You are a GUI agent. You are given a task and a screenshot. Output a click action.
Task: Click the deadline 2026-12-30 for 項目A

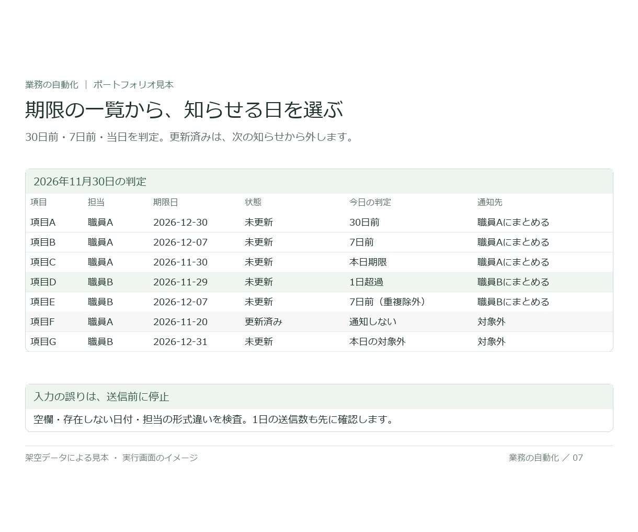coord(180,223)
